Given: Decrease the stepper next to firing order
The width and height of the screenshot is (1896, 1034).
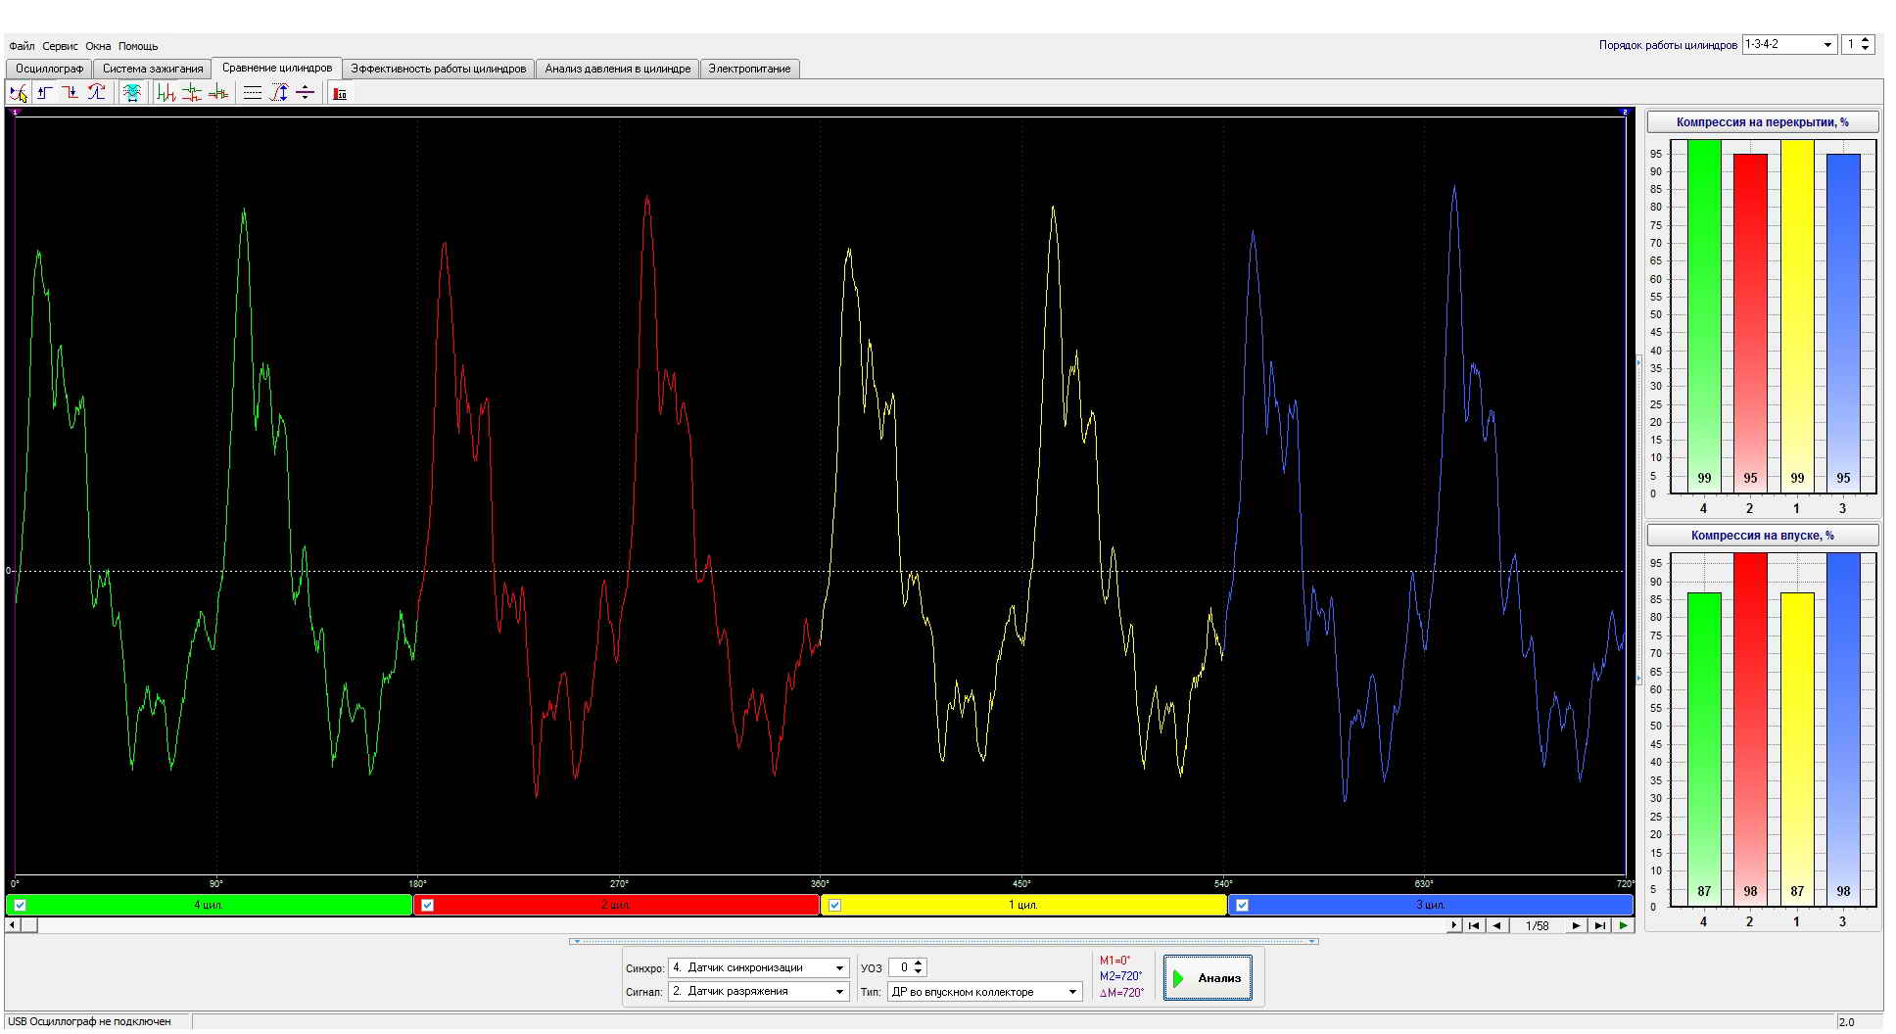Looking at the screenshot, I should [x=1866, y=49].
